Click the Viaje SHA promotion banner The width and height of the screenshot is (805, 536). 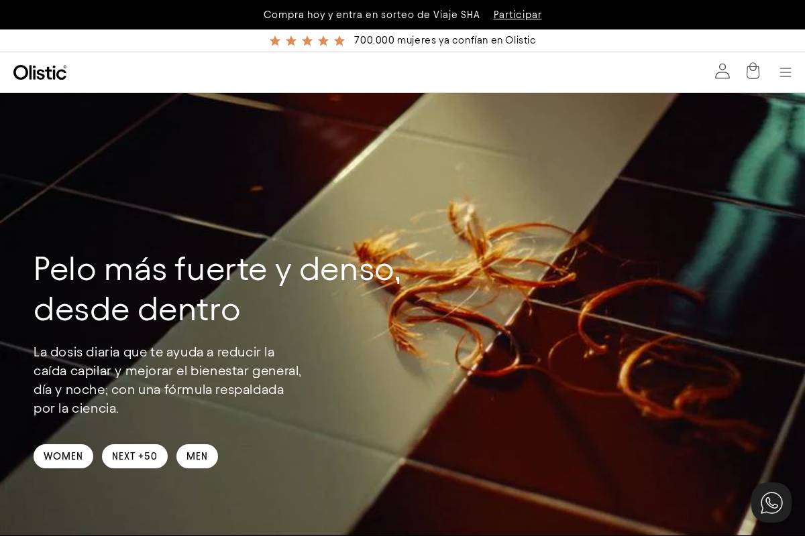coord(372,15)
